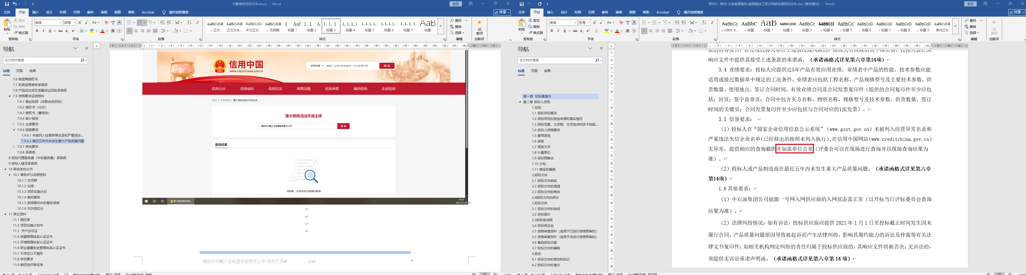Toggle Italic in the right Word window
The height and width of the screenshot is (275, 1026).
tap(558, 31)
